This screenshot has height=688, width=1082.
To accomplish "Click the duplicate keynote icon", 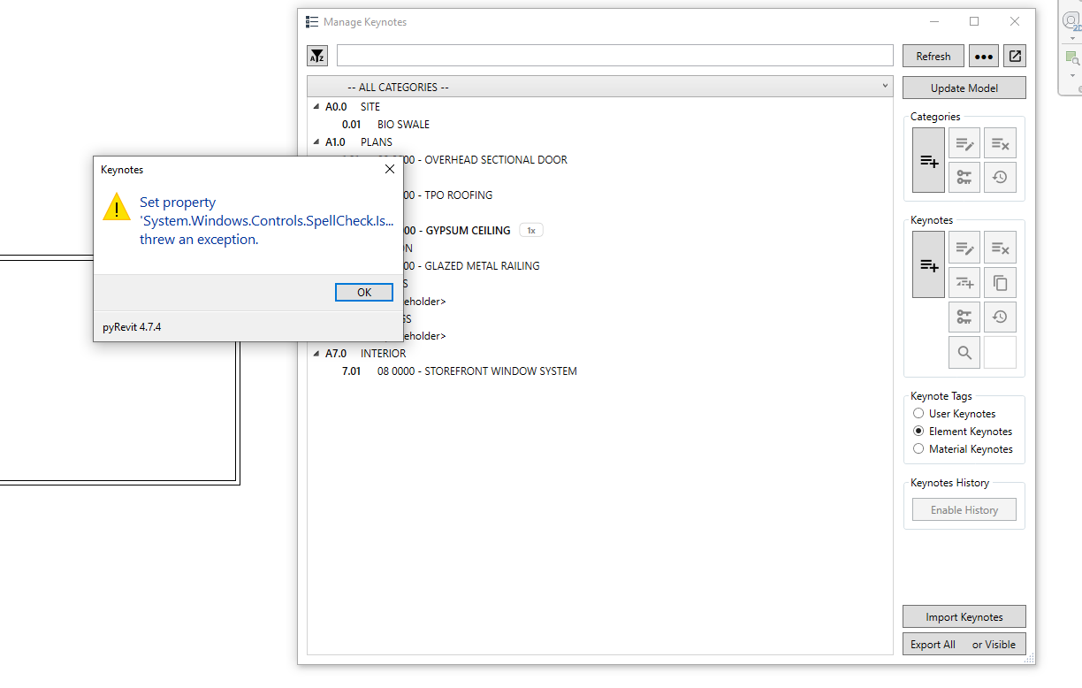I will [1000, 282].
